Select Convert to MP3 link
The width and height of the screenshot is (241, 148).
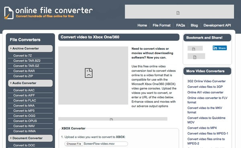coord(24,111)
